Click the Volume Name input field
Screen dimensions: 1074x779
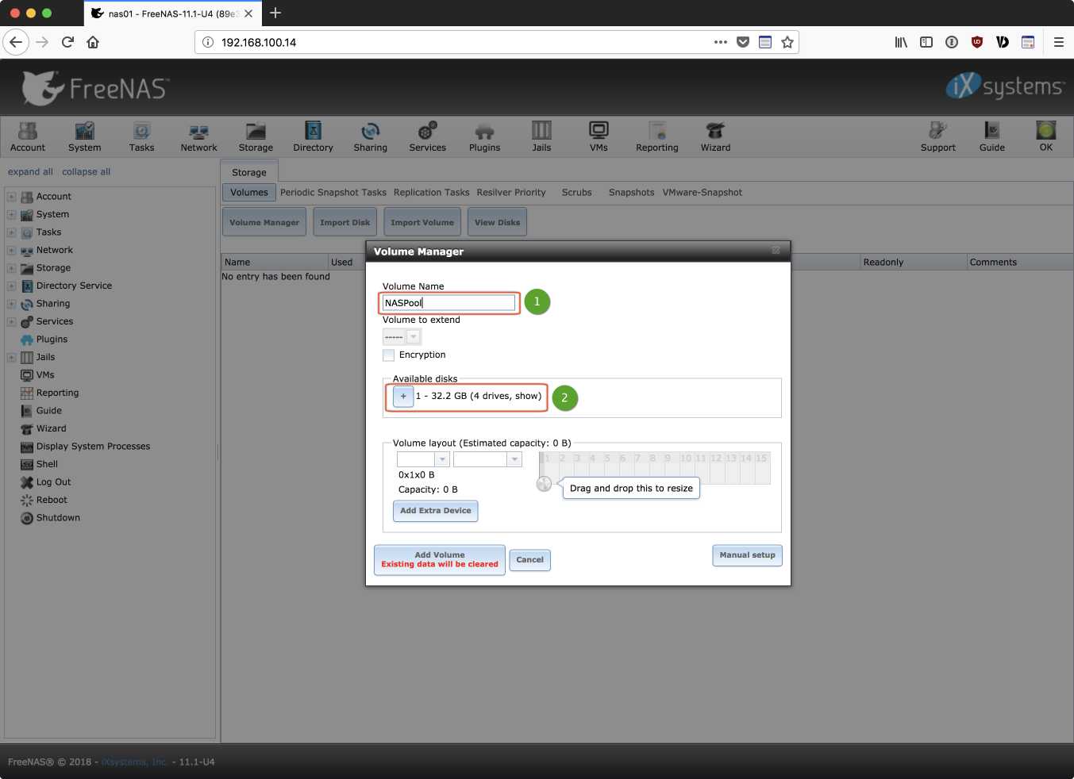(448, 303)
